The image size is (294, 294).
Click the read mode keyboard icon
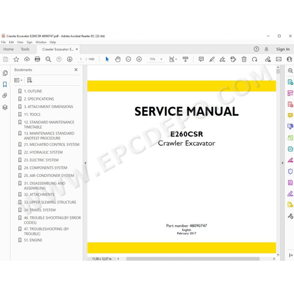click(x=185, y=59)
